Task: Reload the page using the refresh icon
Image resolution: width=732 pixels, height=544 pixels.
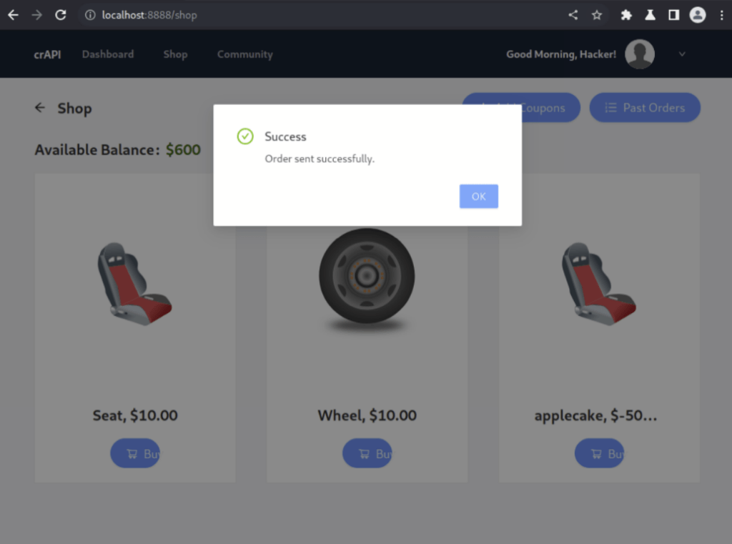Action: pos(61,14)
